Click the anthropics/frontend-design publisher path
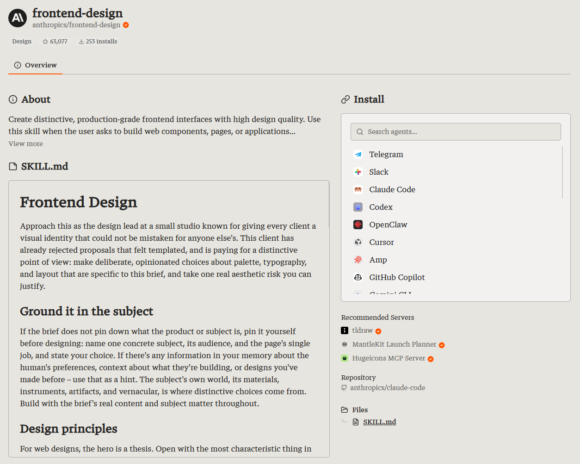580x464 pixels. 76,25
